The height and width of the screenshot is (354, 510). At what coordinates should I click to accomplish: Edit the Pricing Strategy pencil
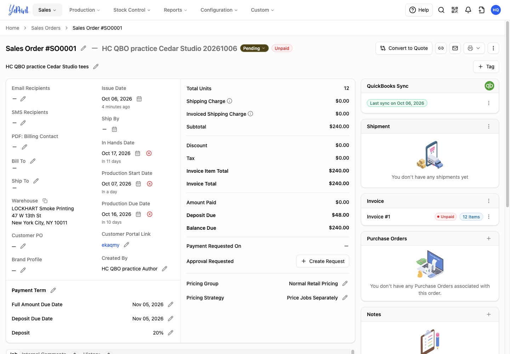click(345, 298)
